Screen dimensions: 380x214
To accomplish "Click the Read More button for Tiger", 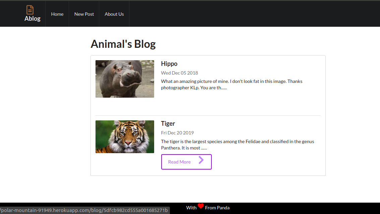I will 186,162.
